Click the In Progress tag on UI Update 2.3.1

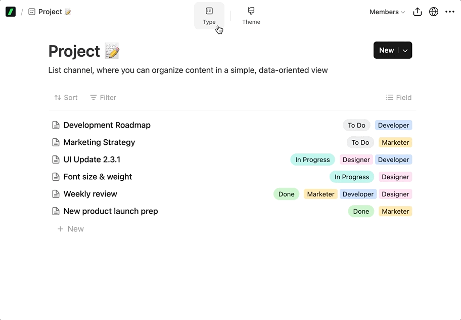(x=312, y=159)
